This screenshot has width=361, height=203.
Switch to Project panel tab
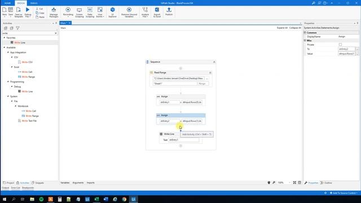point(8,183)
